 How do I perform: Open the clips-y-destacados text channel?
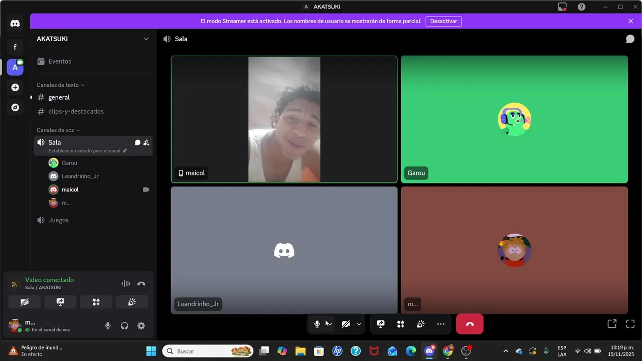coord(93,111)
